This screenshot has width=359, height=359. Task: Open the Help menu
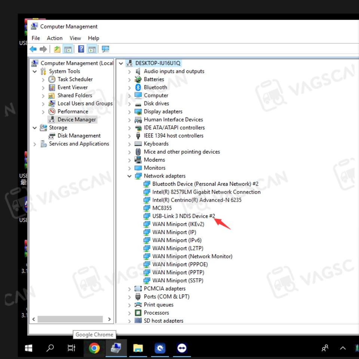click(93, 38)
